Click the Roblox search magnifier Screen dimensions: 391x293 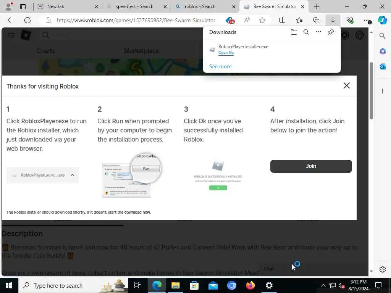click(x=46, y=35)
